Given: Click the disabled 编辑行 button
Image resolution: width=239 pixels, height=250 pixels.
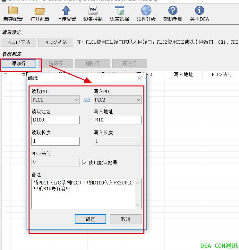Looking at the screenshot, I should 56,63.
